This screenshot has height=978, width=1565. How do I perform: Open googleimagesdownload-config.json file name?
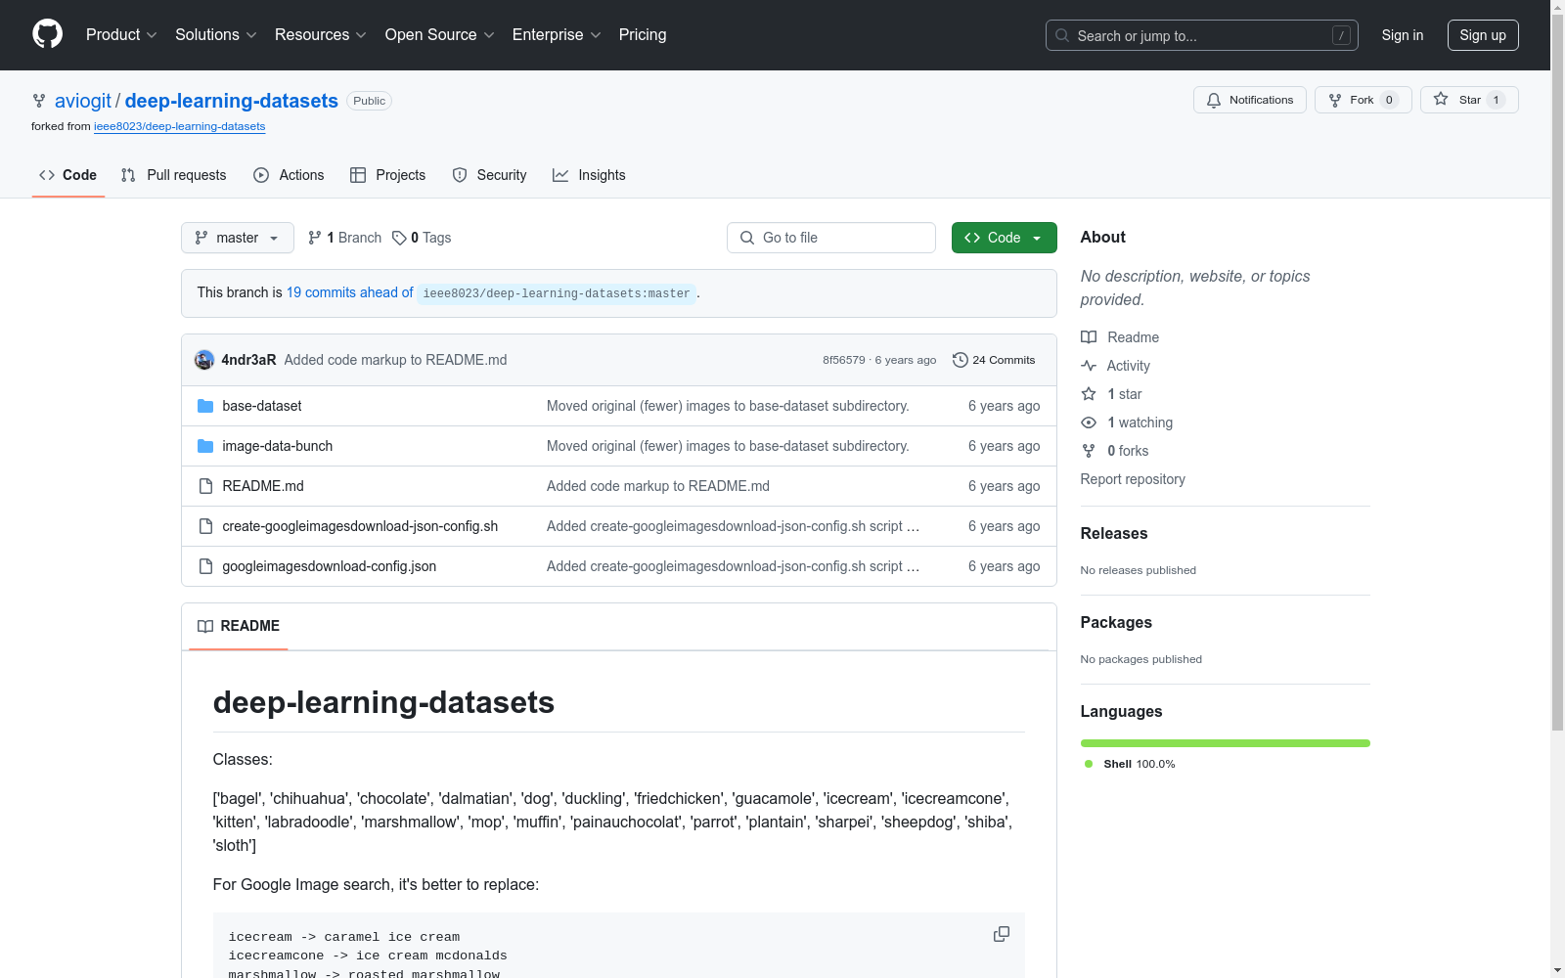click(330, 566)
